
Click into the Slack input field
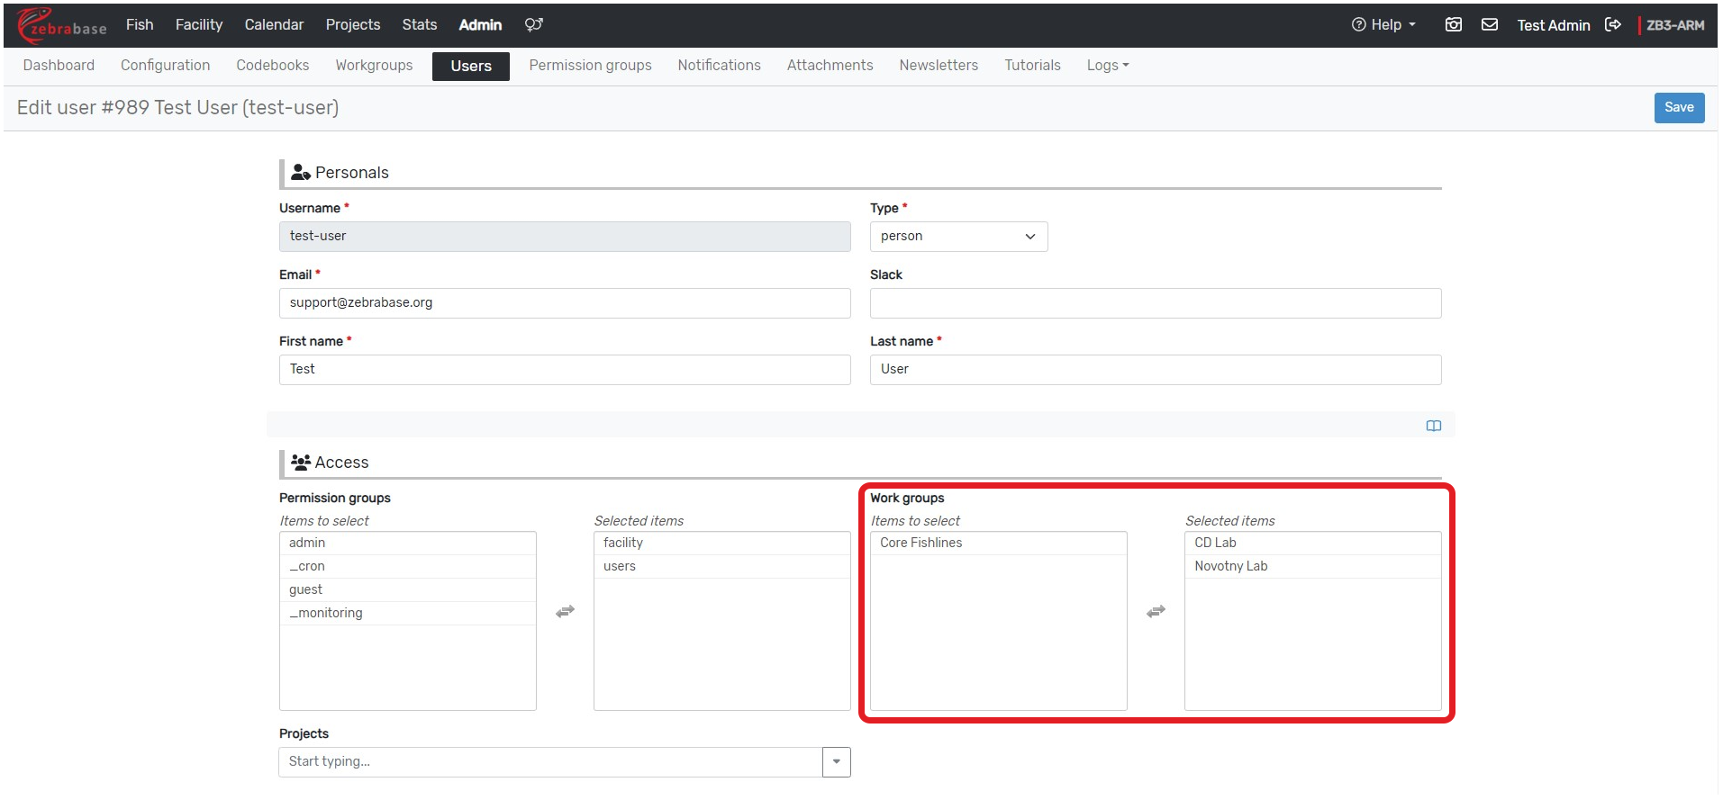[x=1155, y=303]
